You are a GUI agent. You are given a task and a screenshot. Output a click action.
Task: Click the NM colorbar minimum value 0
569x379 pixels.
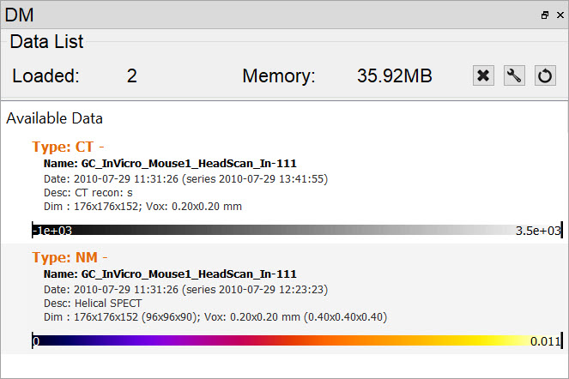point(36,340)
